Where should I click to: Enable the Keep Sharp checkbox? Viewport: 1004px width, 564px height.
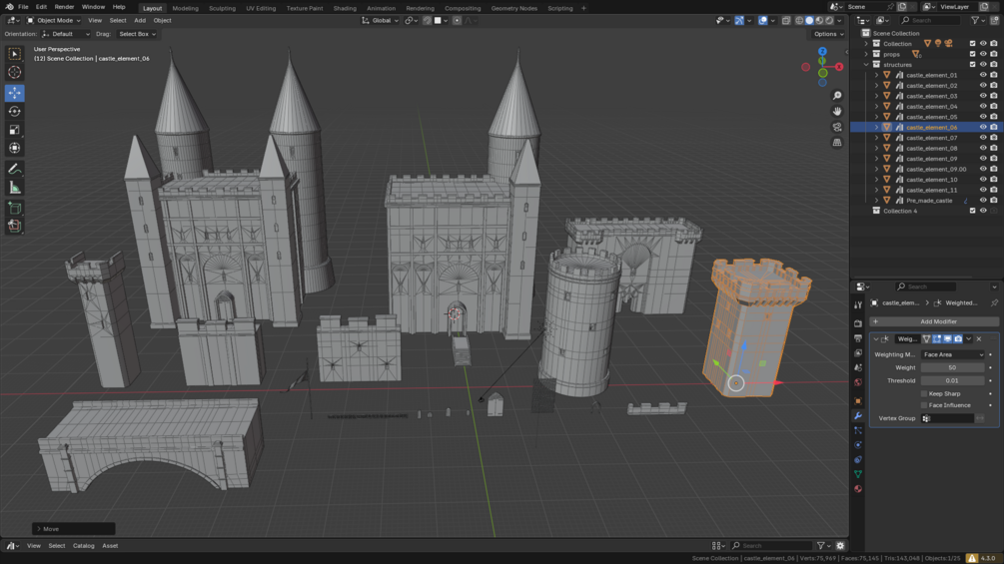point(924,394)
